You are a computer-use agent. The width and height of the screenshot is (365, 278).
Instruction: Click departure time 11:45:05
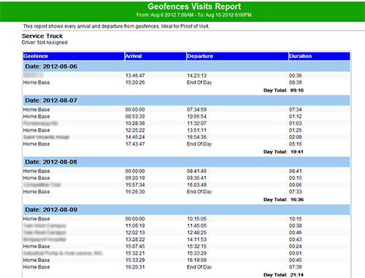tap(196, 226)
